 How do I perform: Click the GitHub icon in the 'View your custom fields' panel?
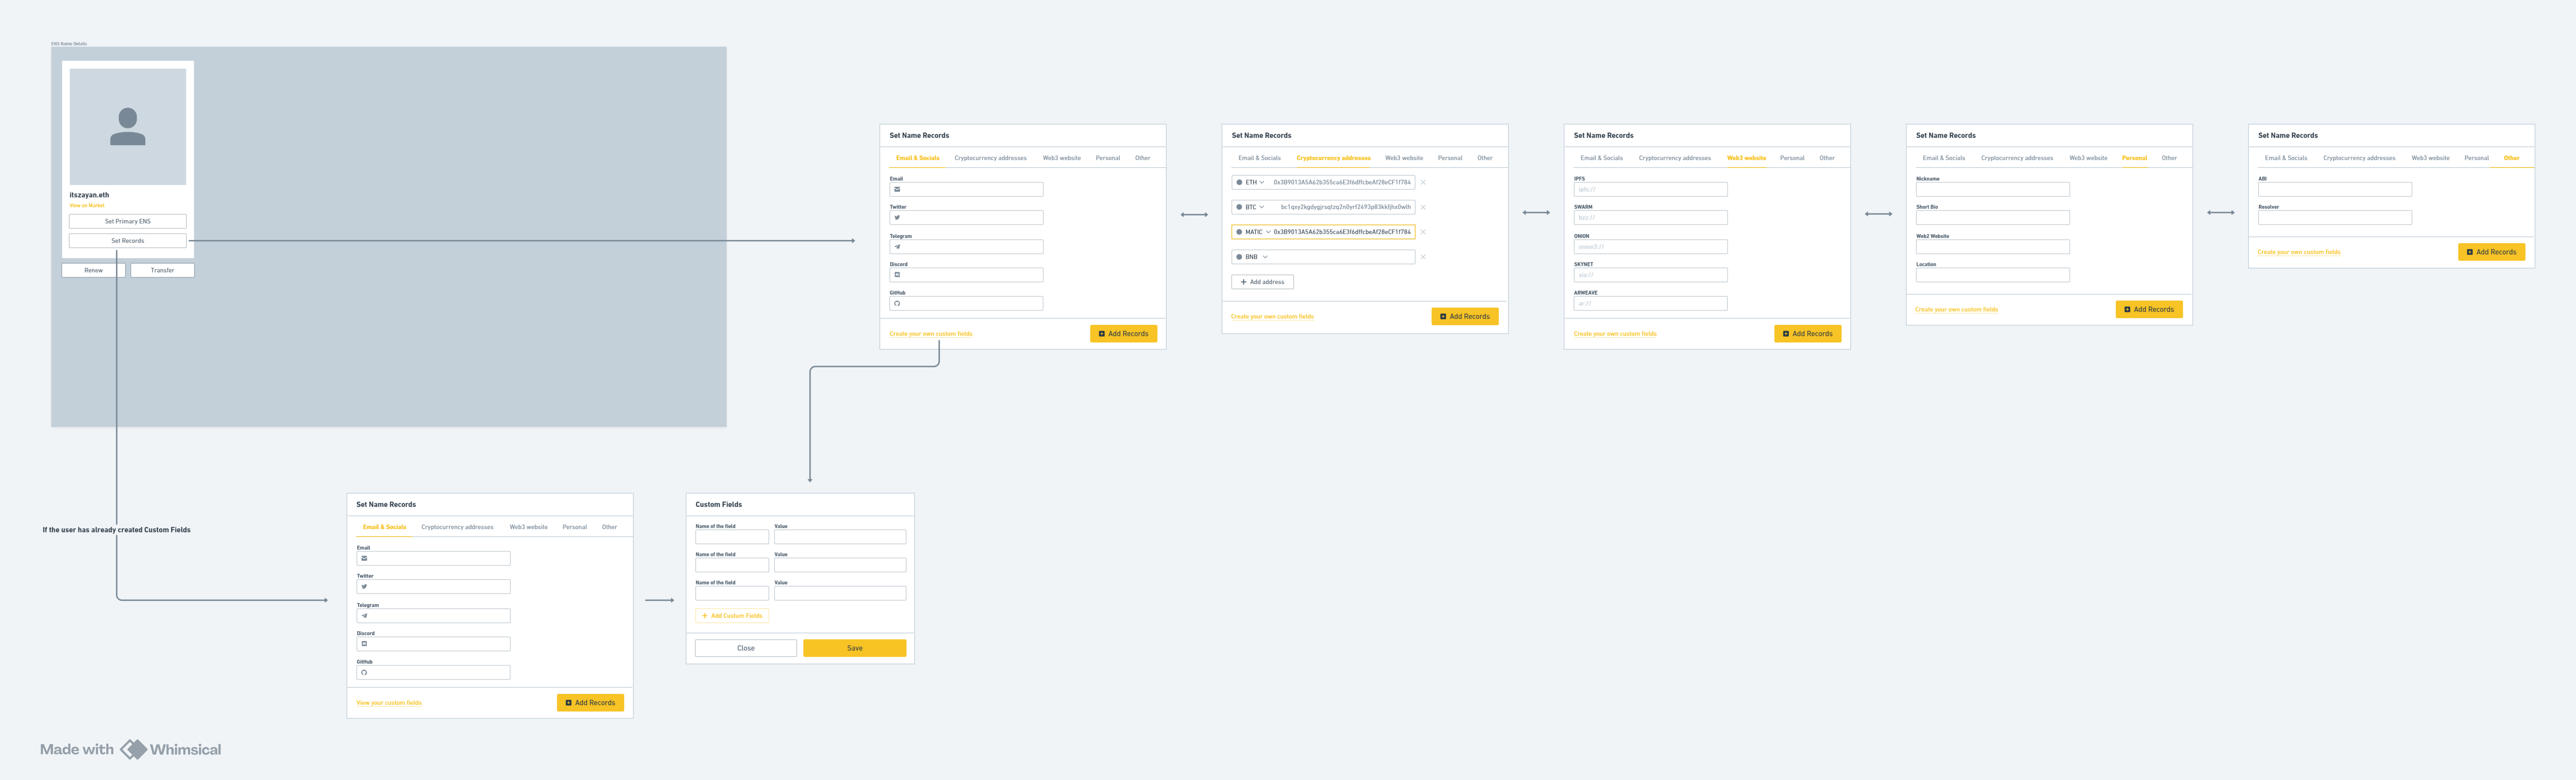tap(364, 672)
